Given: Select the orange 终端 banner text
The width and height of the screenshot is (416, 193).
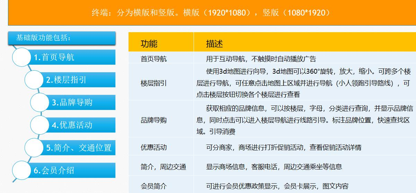Looking at the screenshot, I should pyautogui.click(x=211, y=13).
